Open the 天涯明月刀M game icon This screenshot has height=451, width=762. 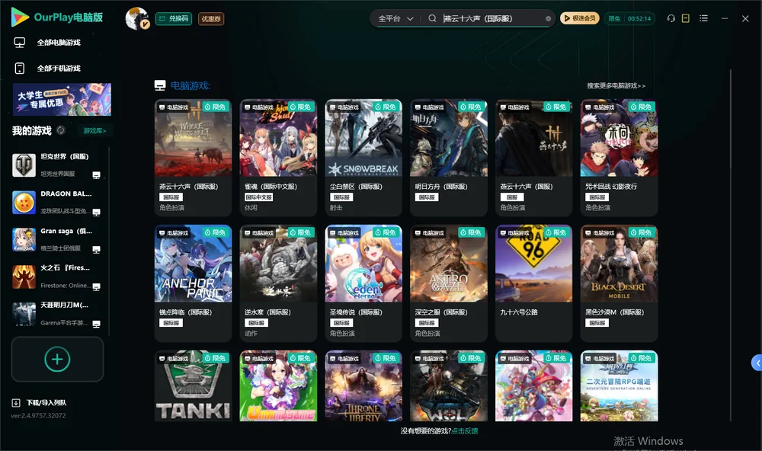point(24,314)
